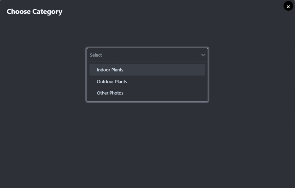The height and width of the screenshot is (188, 295).
Task: Choose Outdoor Plants from the list
Action: [112, 82]
